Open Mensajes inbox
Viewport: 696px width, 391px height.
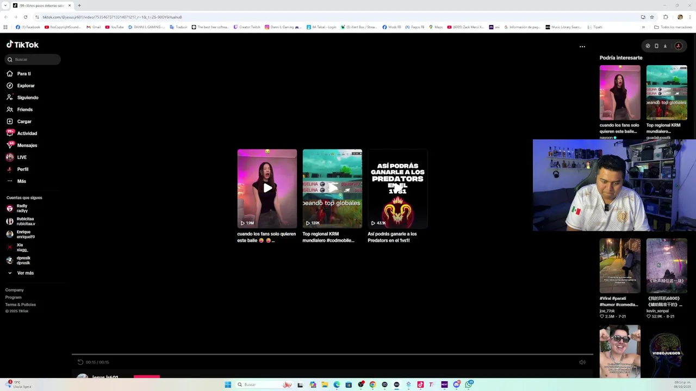22,146
